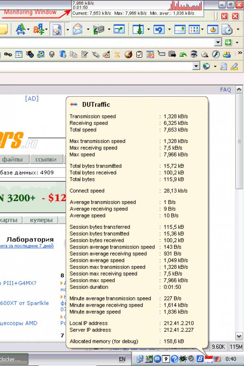Click the skull icon in third toolbar
244x366 pixels.
click(x=52, y=55)
